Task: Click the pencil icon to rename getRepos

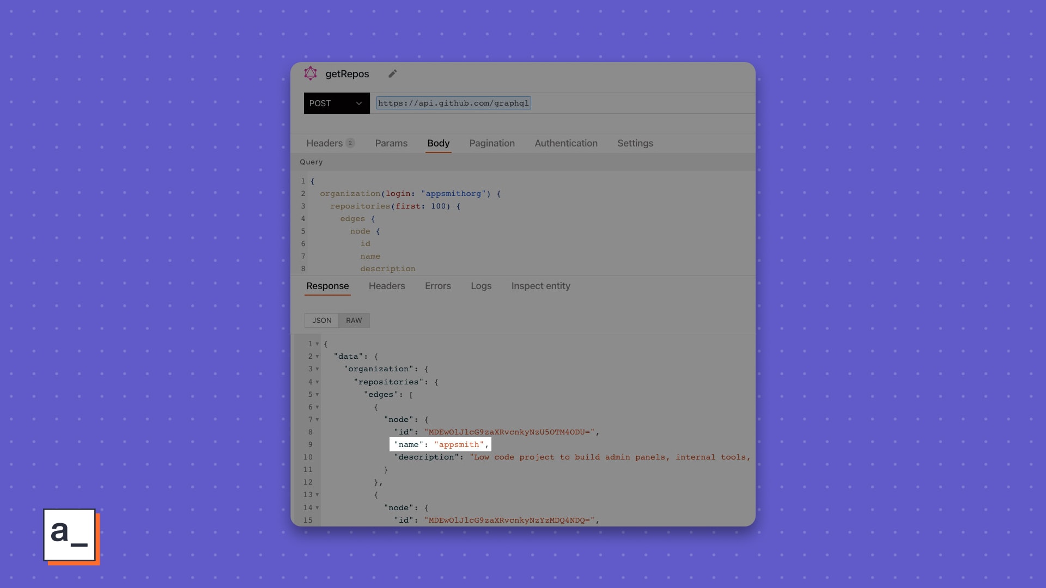Action: [x=392, y=73]
